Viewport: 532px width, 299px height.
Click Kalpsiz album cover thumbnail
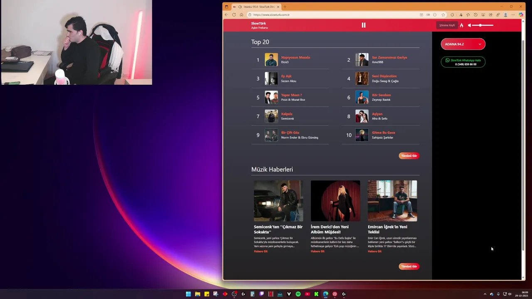tap(271, 116)
